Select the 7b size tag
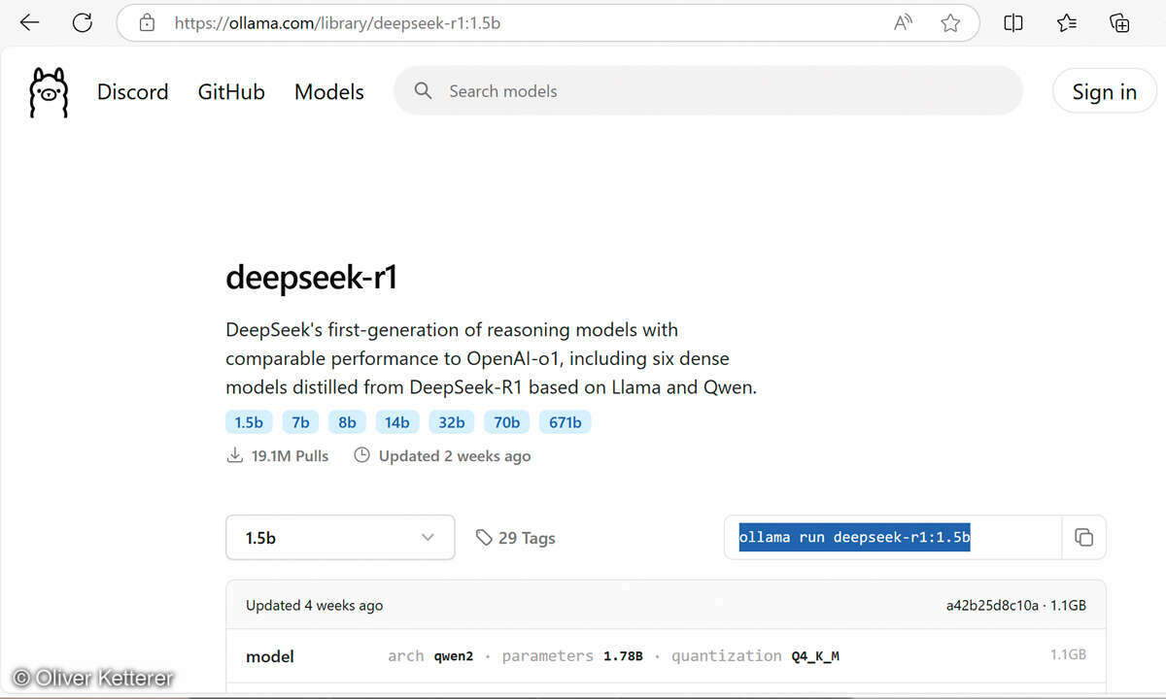 300,422
